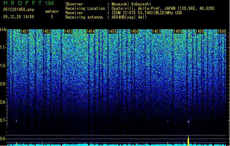Click the small echo dot near 1457
The height and width of the screenshot is (146, 230).
coord(168,121)
